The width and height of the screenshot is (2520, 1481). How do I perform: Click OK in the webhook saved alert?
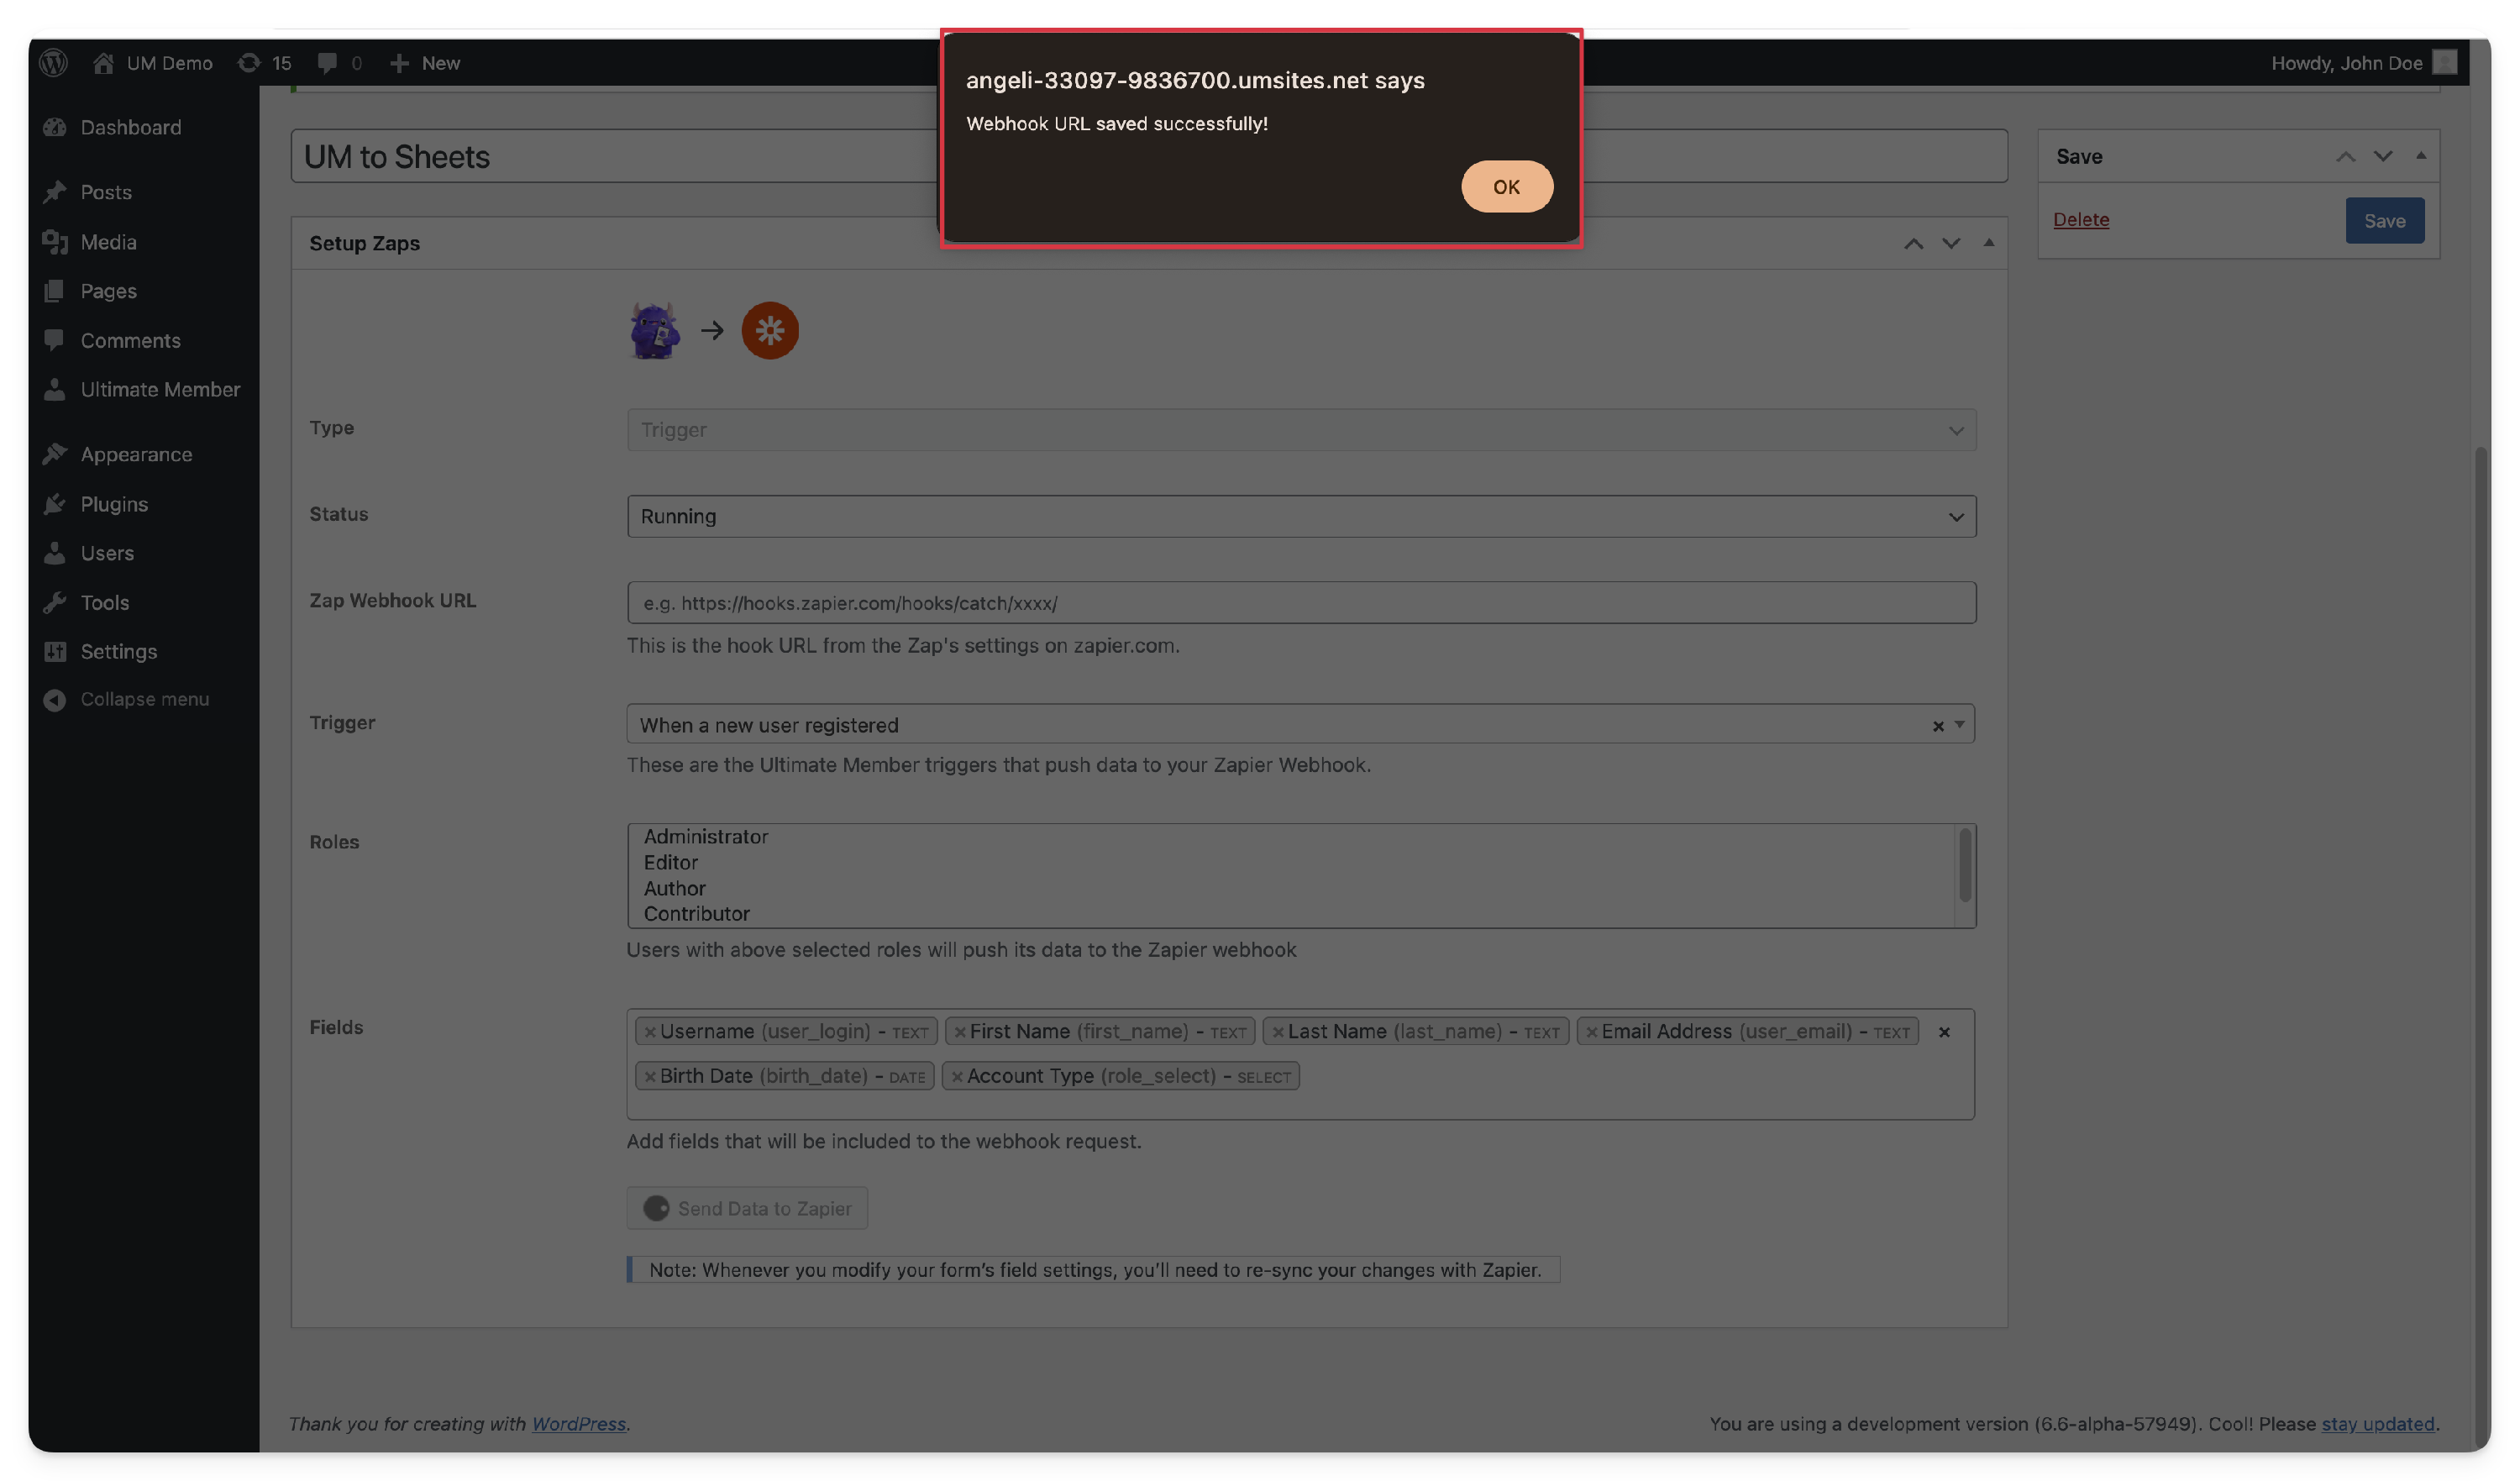(x=1506, y=187)
